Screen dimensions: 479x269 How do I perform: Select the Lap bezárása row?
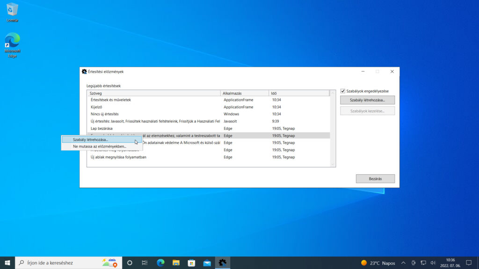pos(208,128)
